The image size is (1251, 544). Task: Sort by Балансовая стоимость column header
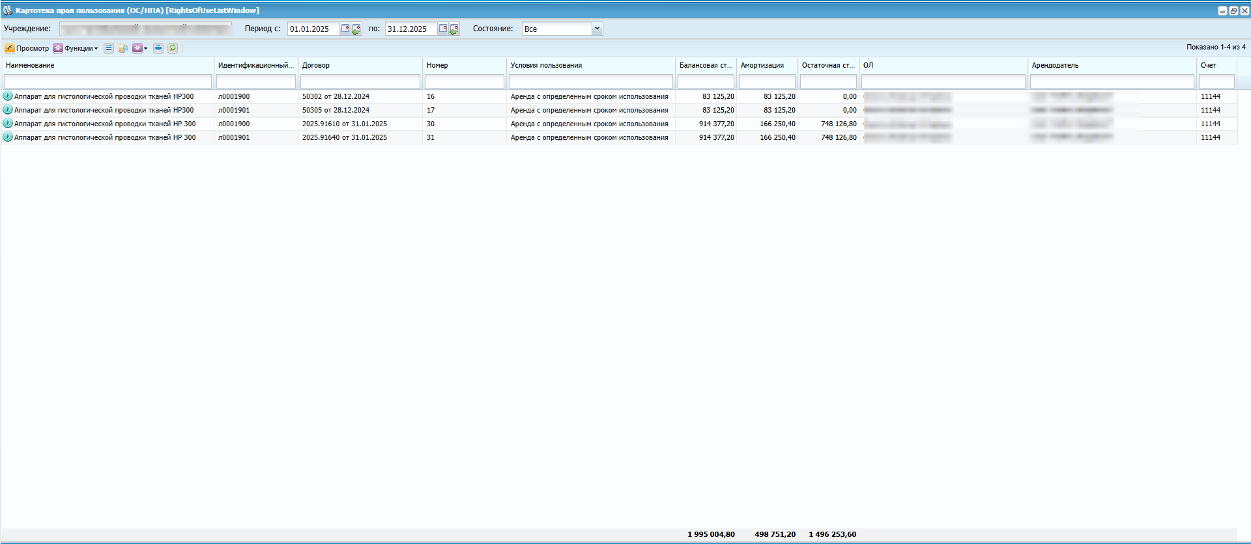pos(705,65)
